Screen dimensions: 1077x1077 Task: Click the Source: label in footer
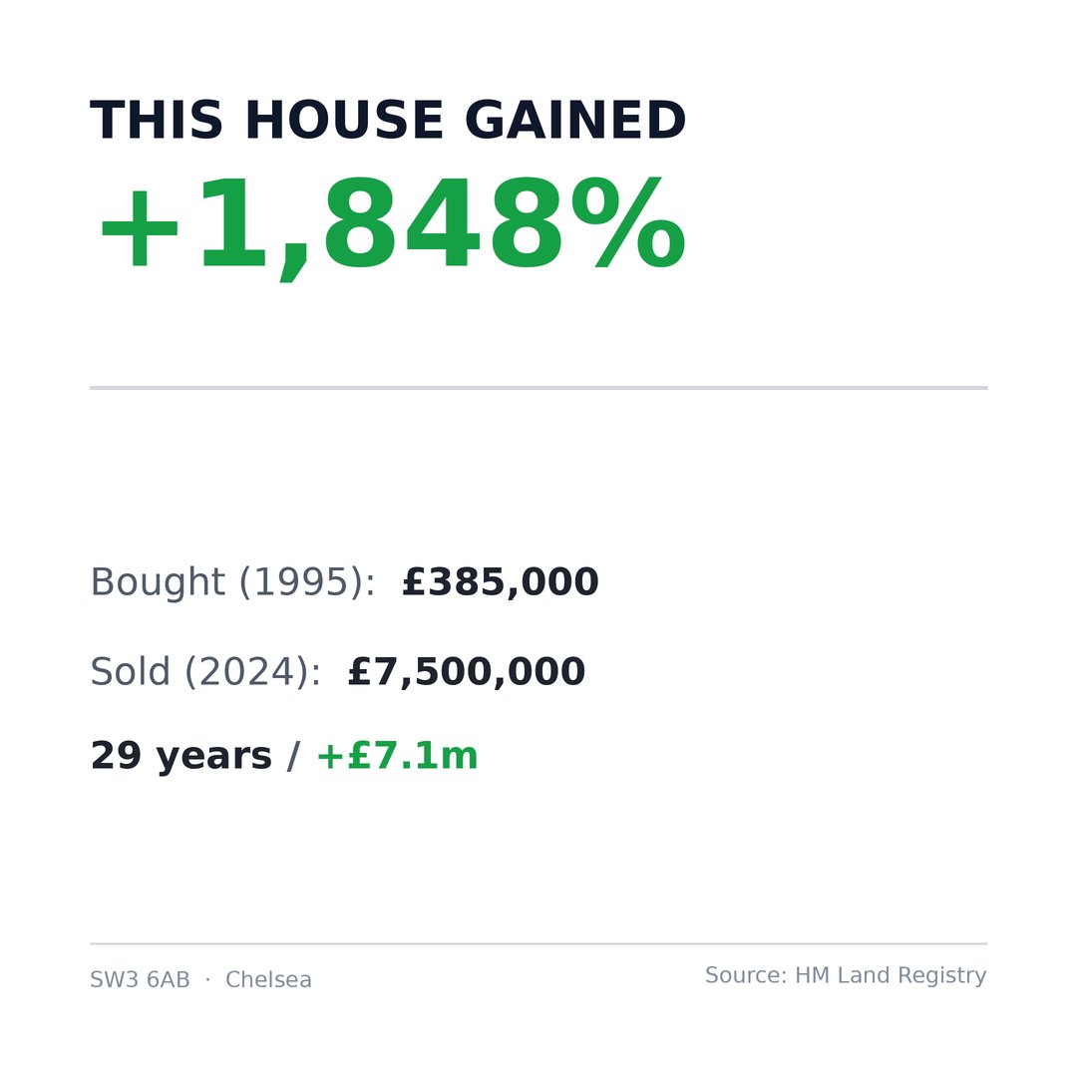click(x=746, y=975)
